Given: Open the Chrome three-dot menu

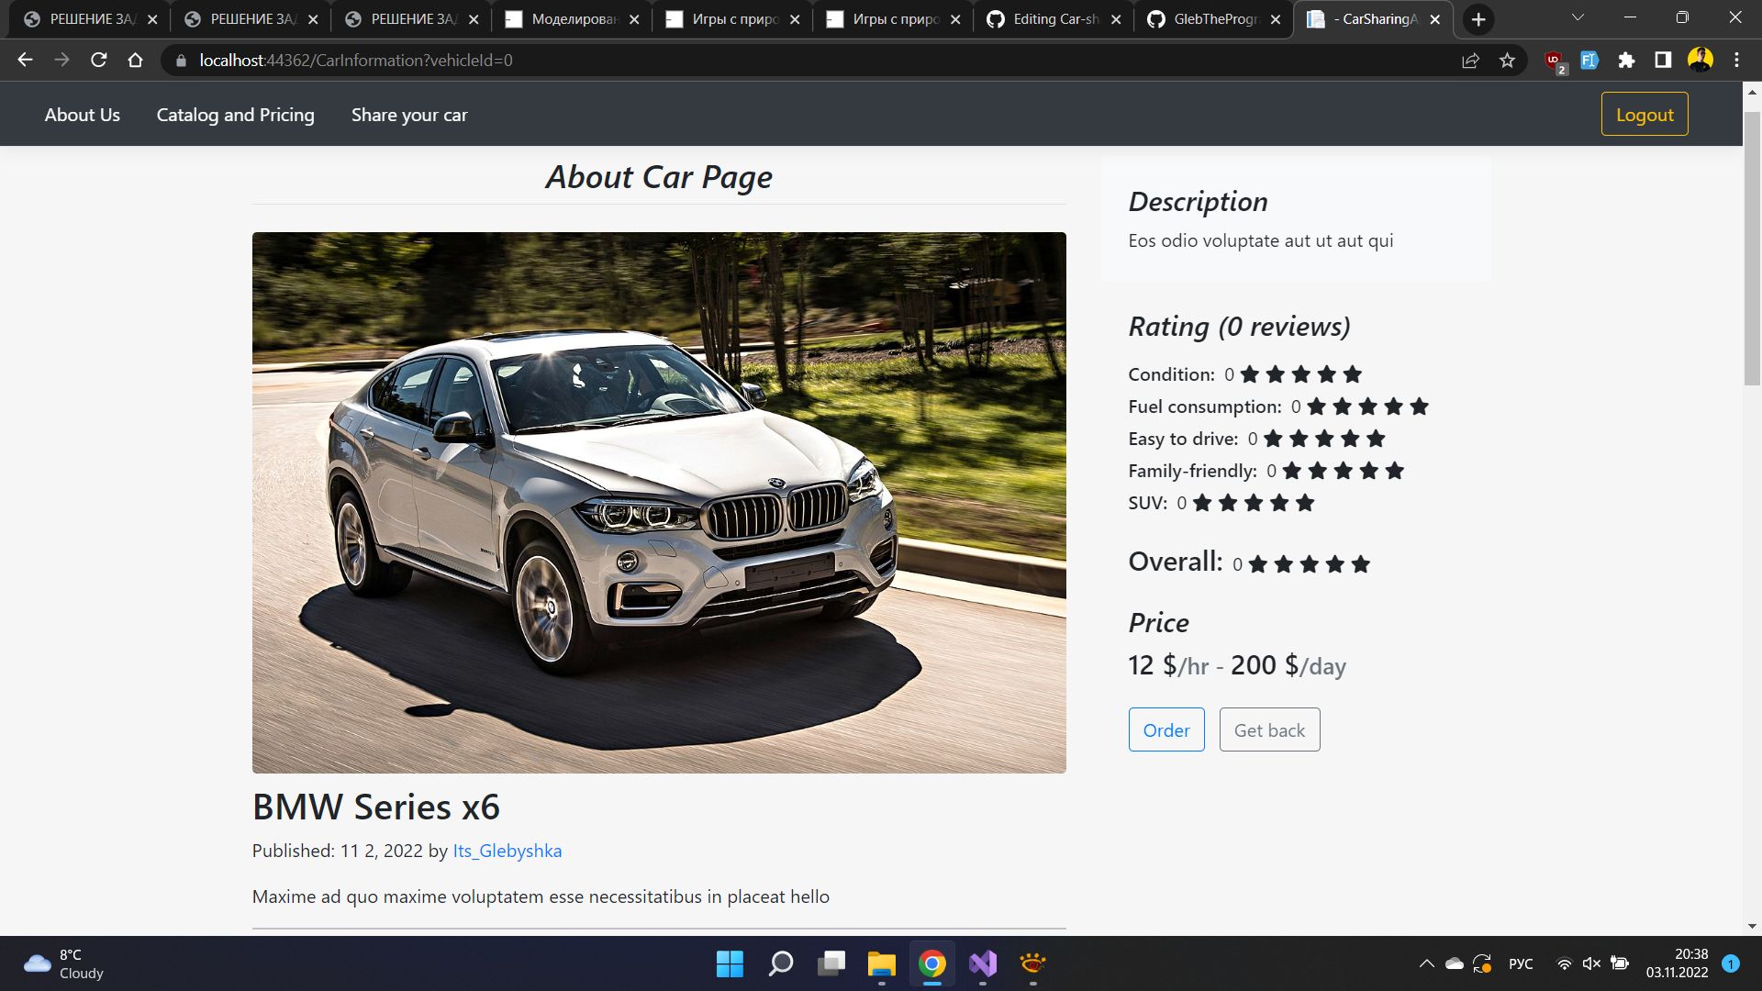Looking at the screenshot, I should click(1736, 61).
